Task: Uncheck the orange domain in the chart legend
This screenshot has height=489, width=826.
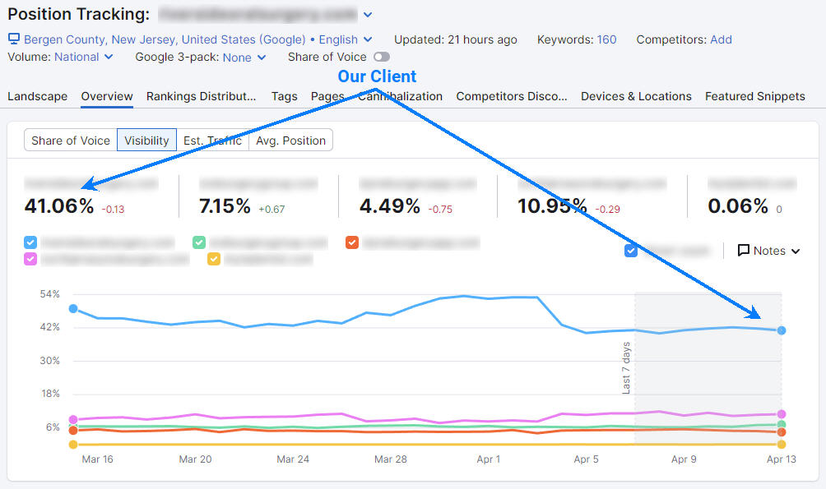Action: pos(352,242)
